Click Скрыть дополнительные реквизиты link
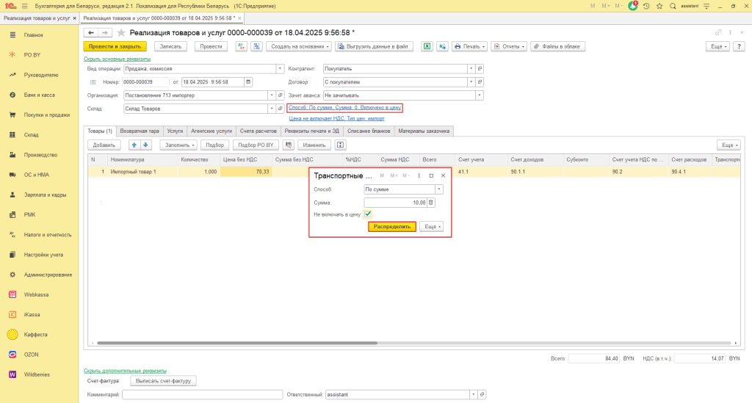This screenshot has width=752, height=403. (125, 371)
